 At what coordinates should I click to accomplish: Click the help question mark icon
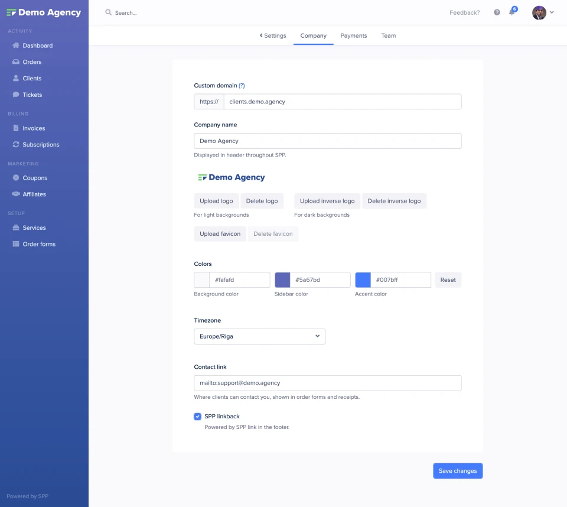coord(497,12)
